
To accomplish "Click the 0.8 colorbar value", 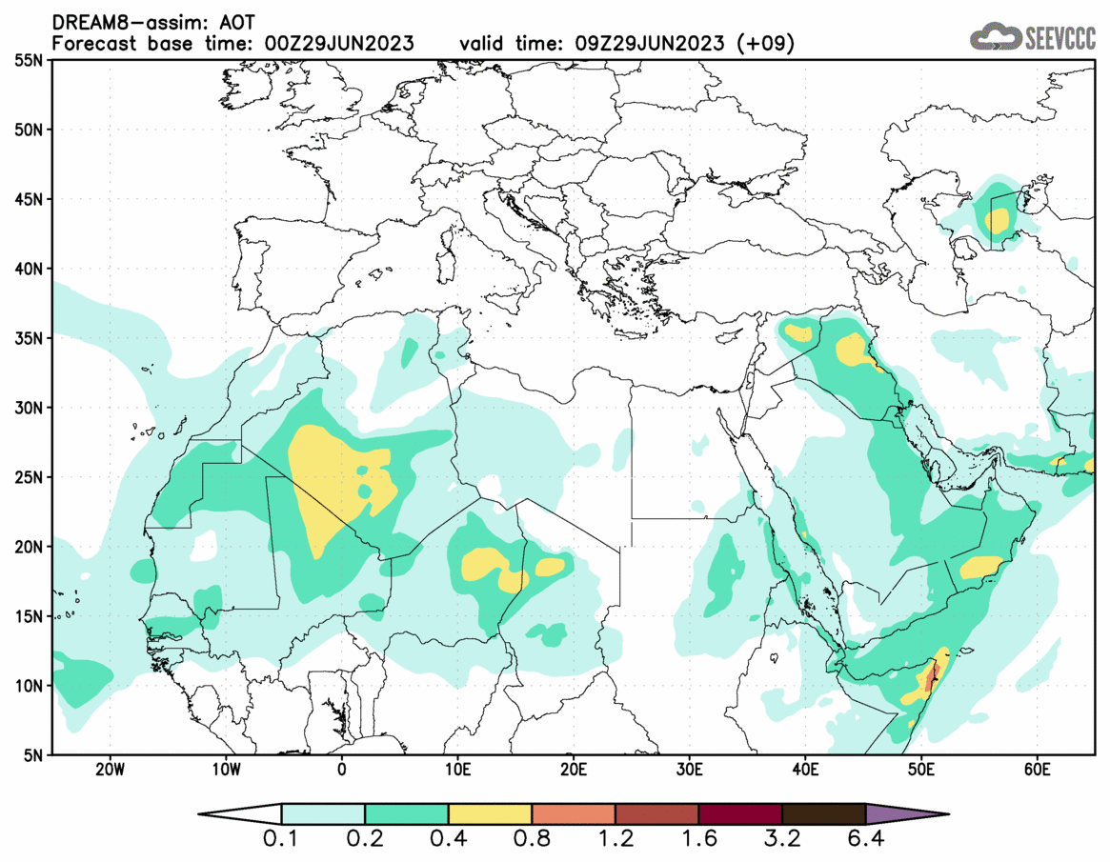I will pos(532,839).
